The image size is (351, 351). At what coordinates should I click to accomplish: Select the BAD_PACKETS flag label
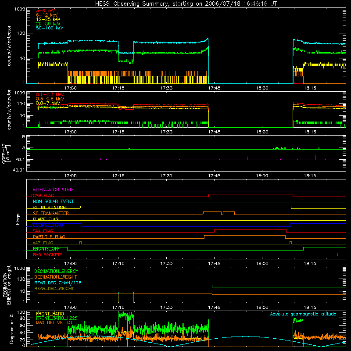tap(48, 254)
